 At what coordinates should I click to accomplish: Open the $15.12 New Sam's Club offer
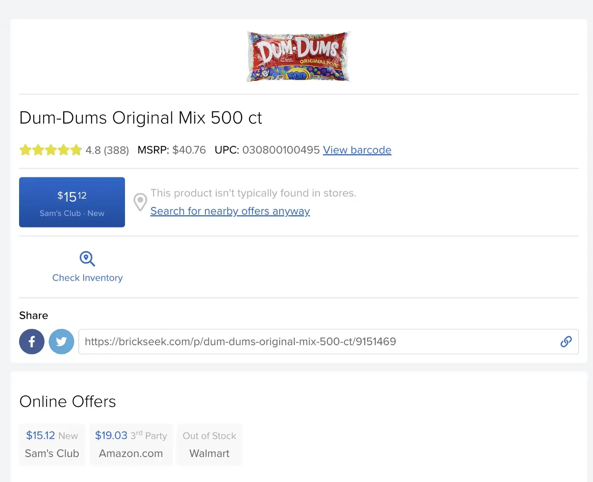coord(52,444)
